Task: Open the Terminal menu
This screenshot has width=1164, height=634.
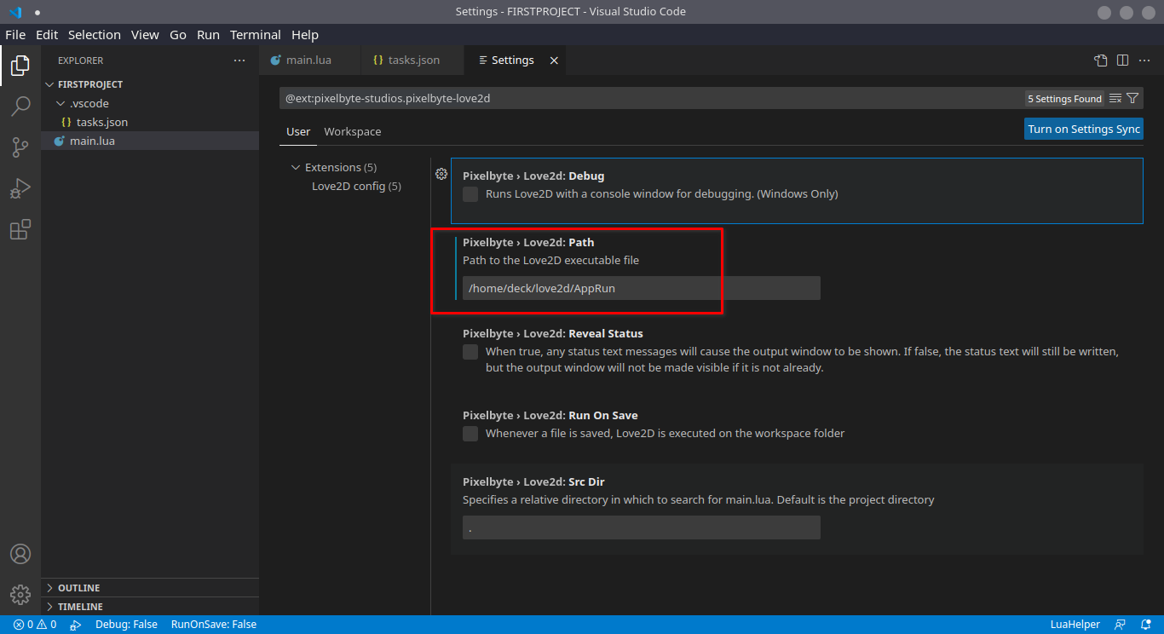Action: pos(256,35)
